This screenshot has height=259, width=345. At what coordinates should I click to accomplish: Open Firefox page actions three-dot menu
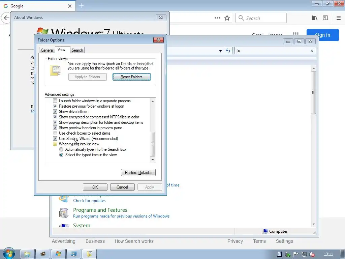(218, 18)
